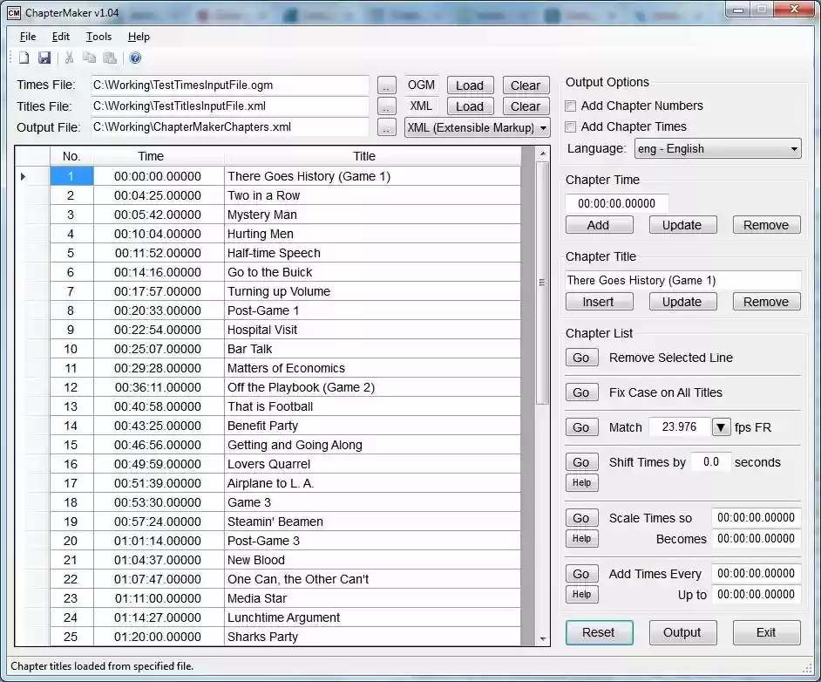Select the chapter row titled Game 3
The height and width of the screenshot is (682, 821).
tap(261, 502)
